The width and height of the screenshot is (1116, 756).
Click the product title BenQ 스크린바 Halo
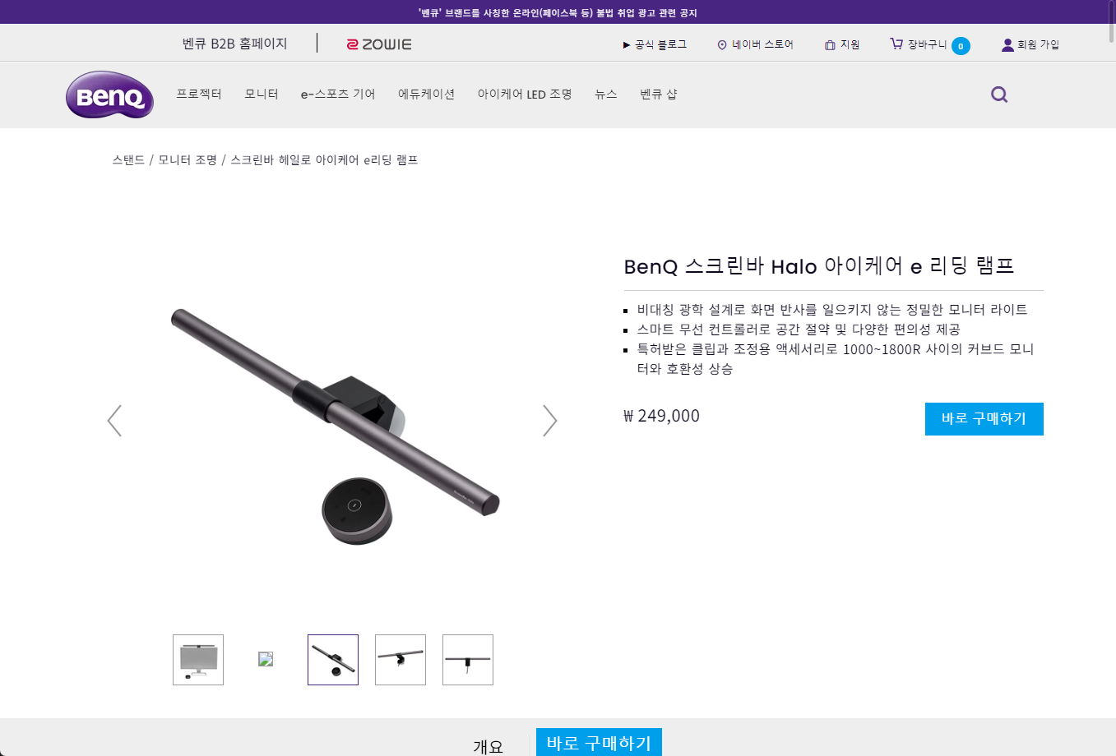tap(818, 266)
